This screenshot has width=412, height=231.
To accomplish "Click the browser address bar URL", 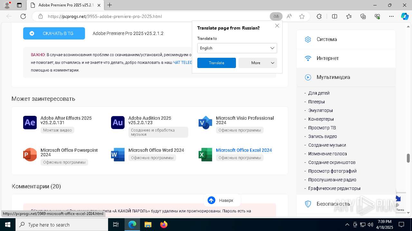I will tap(105, 16).
